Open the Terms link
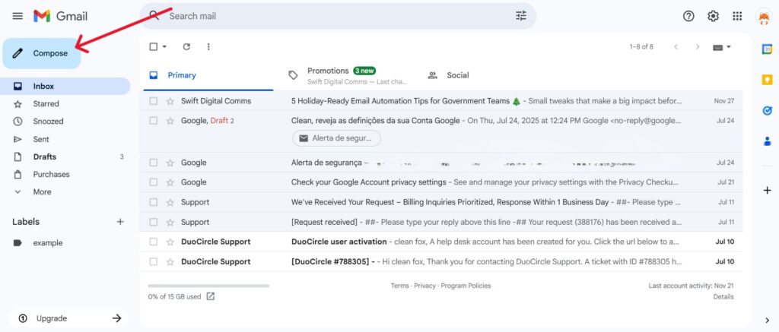The width and height of the screenshot is (779, 332). point(399,286)
